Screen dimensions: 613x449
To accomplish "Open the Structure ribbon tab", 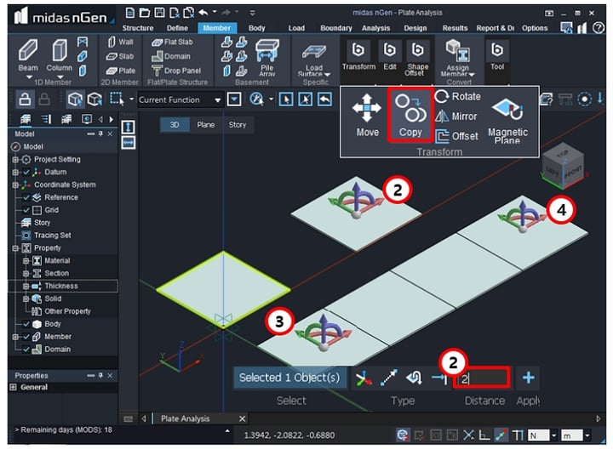I will click(138, 28).
